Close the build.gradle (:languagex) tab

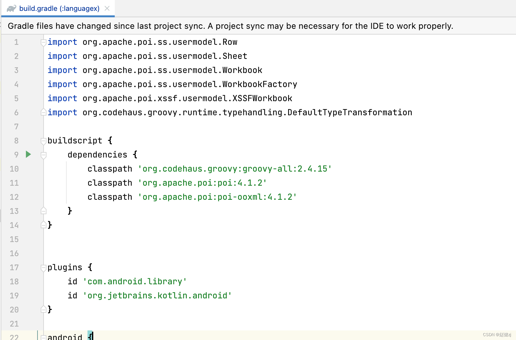107,8
